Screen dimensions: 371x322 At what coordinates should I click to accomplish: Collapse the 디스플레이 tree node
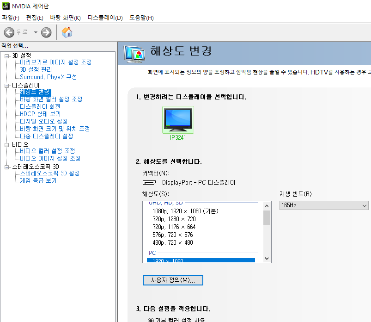[x=6, y=86]
